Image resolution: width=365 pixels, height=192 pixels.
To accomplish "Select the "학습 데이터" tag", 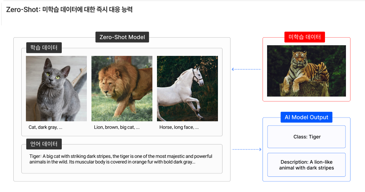I will pyautogui.click(x=44, y=48).
